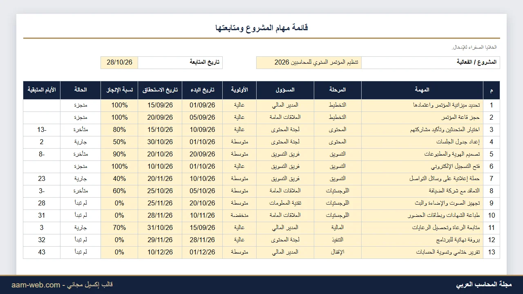This screenshot has width=523, height=294.
Task: Click the "المالية" stage cell
Action: [x=337, y=228]
